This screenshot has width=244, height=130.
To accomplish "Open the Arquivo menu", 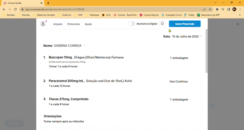I will point(58,24).
